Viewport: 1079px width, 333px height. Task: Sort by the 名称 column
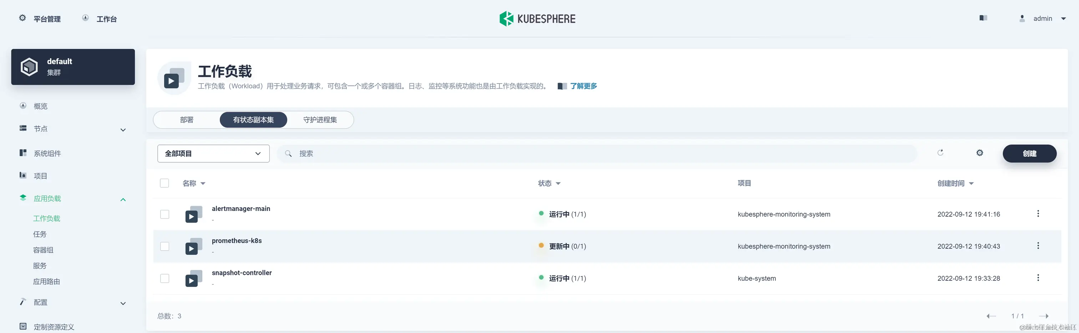[x=194, y=183]
